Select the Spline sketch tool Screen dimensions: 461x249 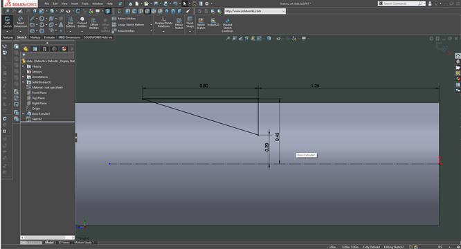pos(51,19)
